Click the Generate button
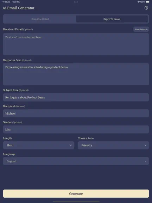 [76, 194]
